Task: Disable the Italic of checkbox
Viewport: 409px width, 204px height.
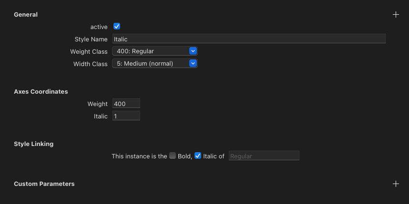Action: pyautogui.click(x=198, y=155)
